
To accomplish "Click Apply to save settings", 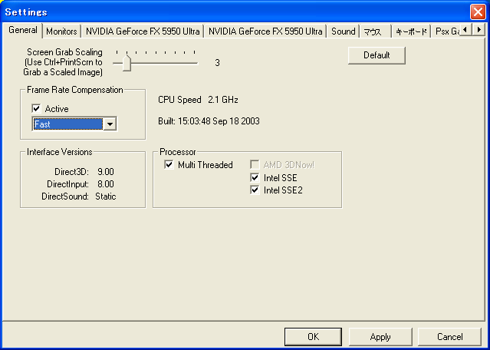I will click(380, 337).
